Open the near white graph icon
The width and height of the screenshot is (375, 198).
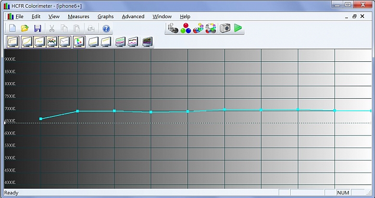point(106,42)
